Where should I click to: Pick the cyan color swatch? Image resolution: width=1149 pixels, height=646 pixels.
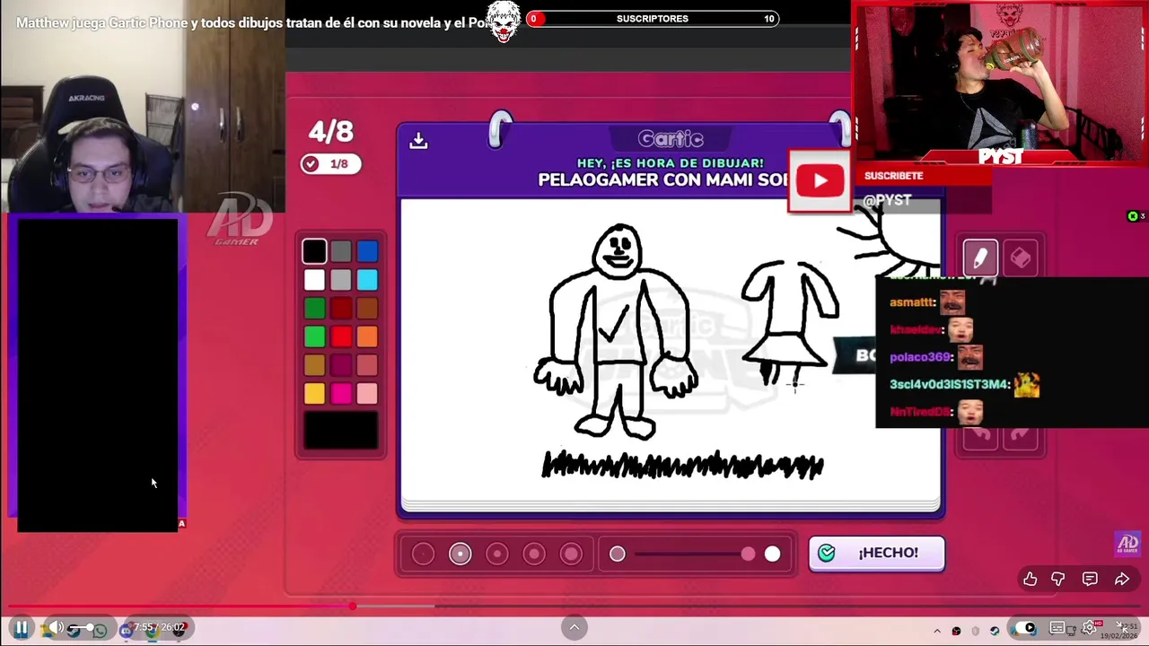367,281
